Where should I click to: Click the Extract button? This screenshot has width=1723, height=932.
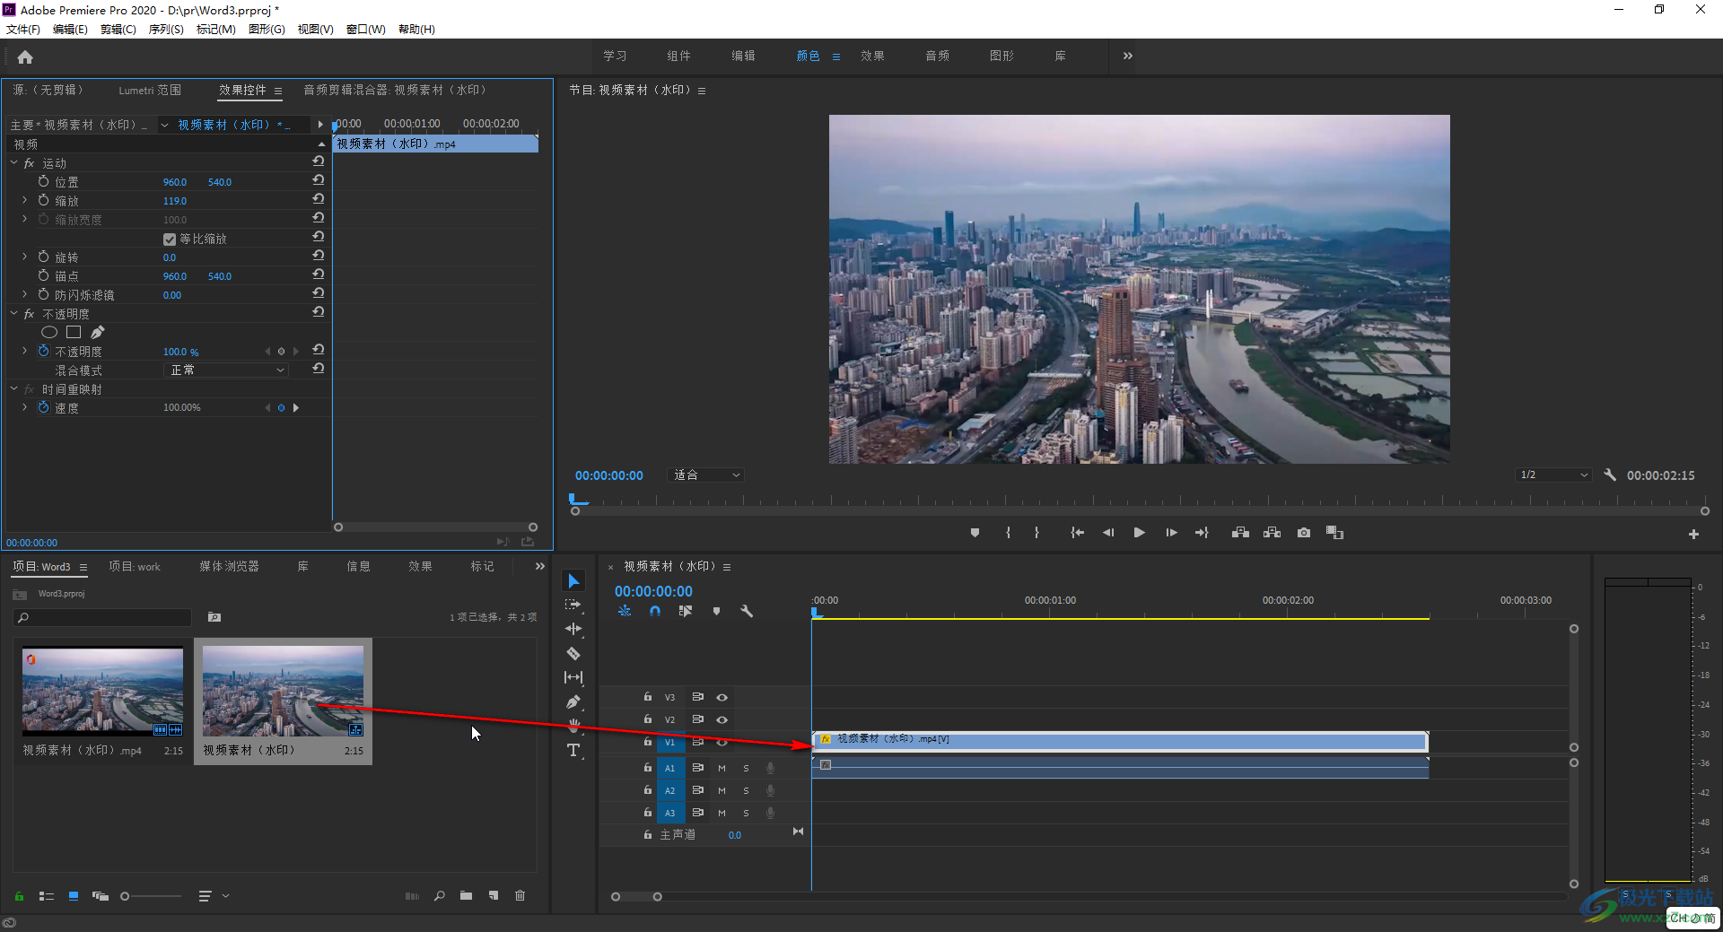(x=1272, y=533)
